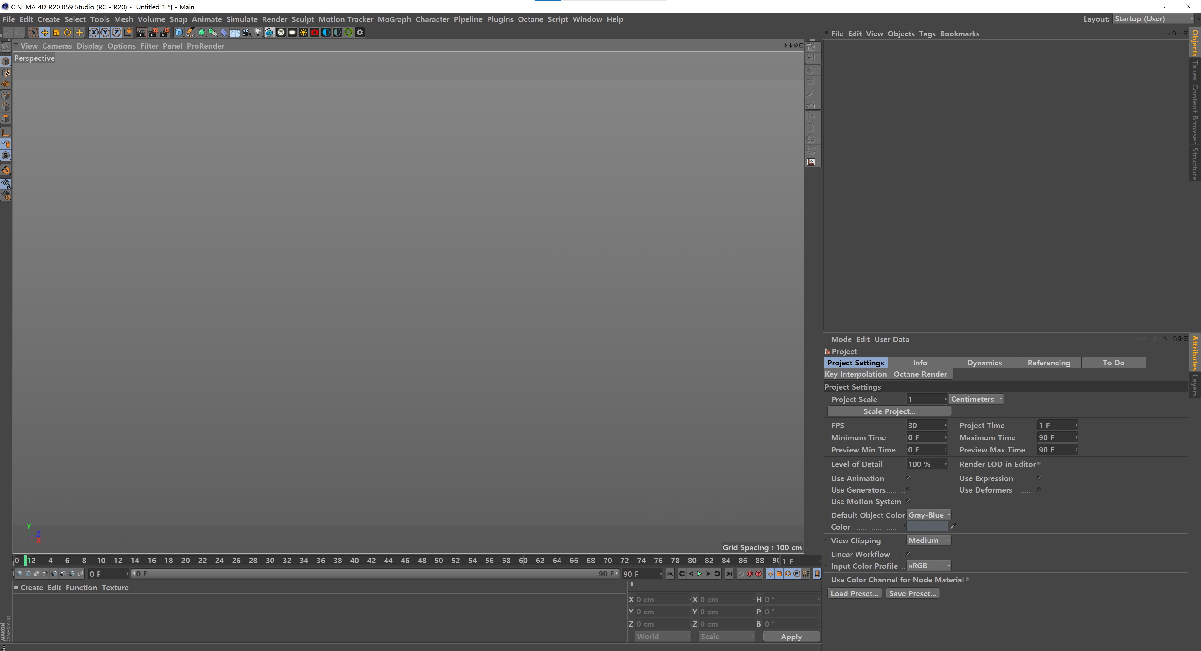Open the View Clipping Medium dropdown

pos(929,540)
